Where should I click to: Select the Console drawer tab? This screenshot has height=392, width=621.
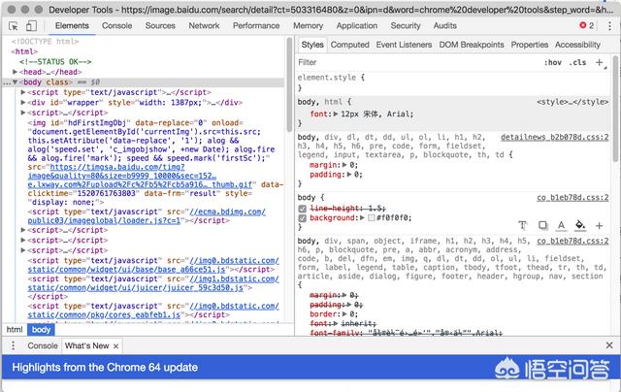[x=43, y=345]
